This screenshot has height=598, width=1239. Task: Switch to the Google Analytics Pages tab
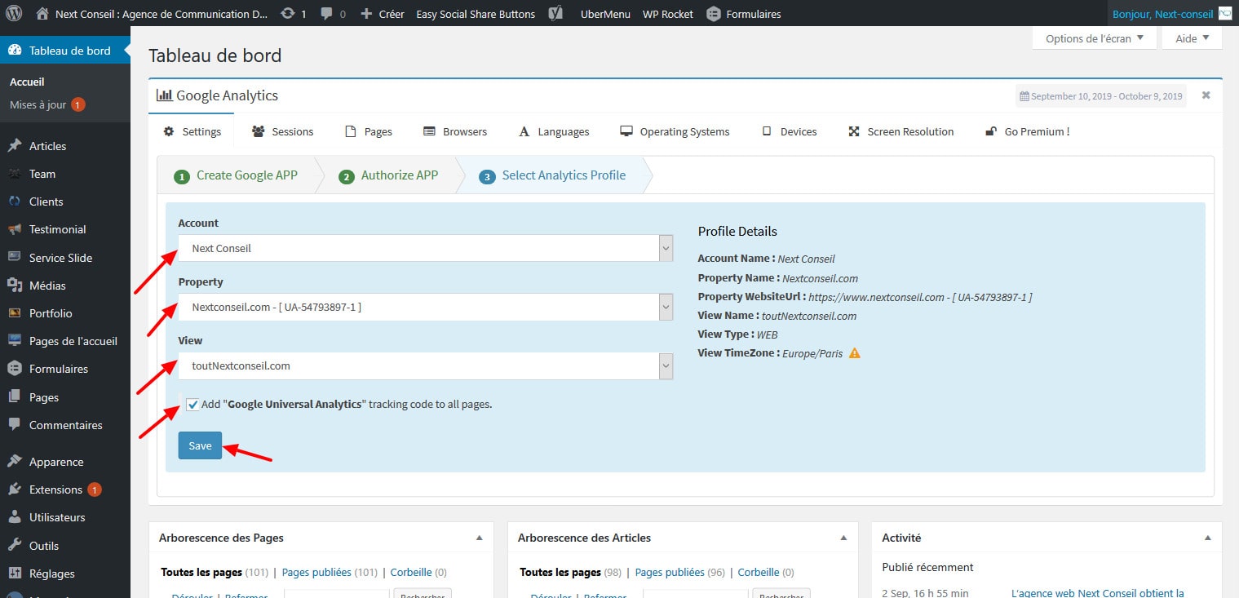click(369, 131)
